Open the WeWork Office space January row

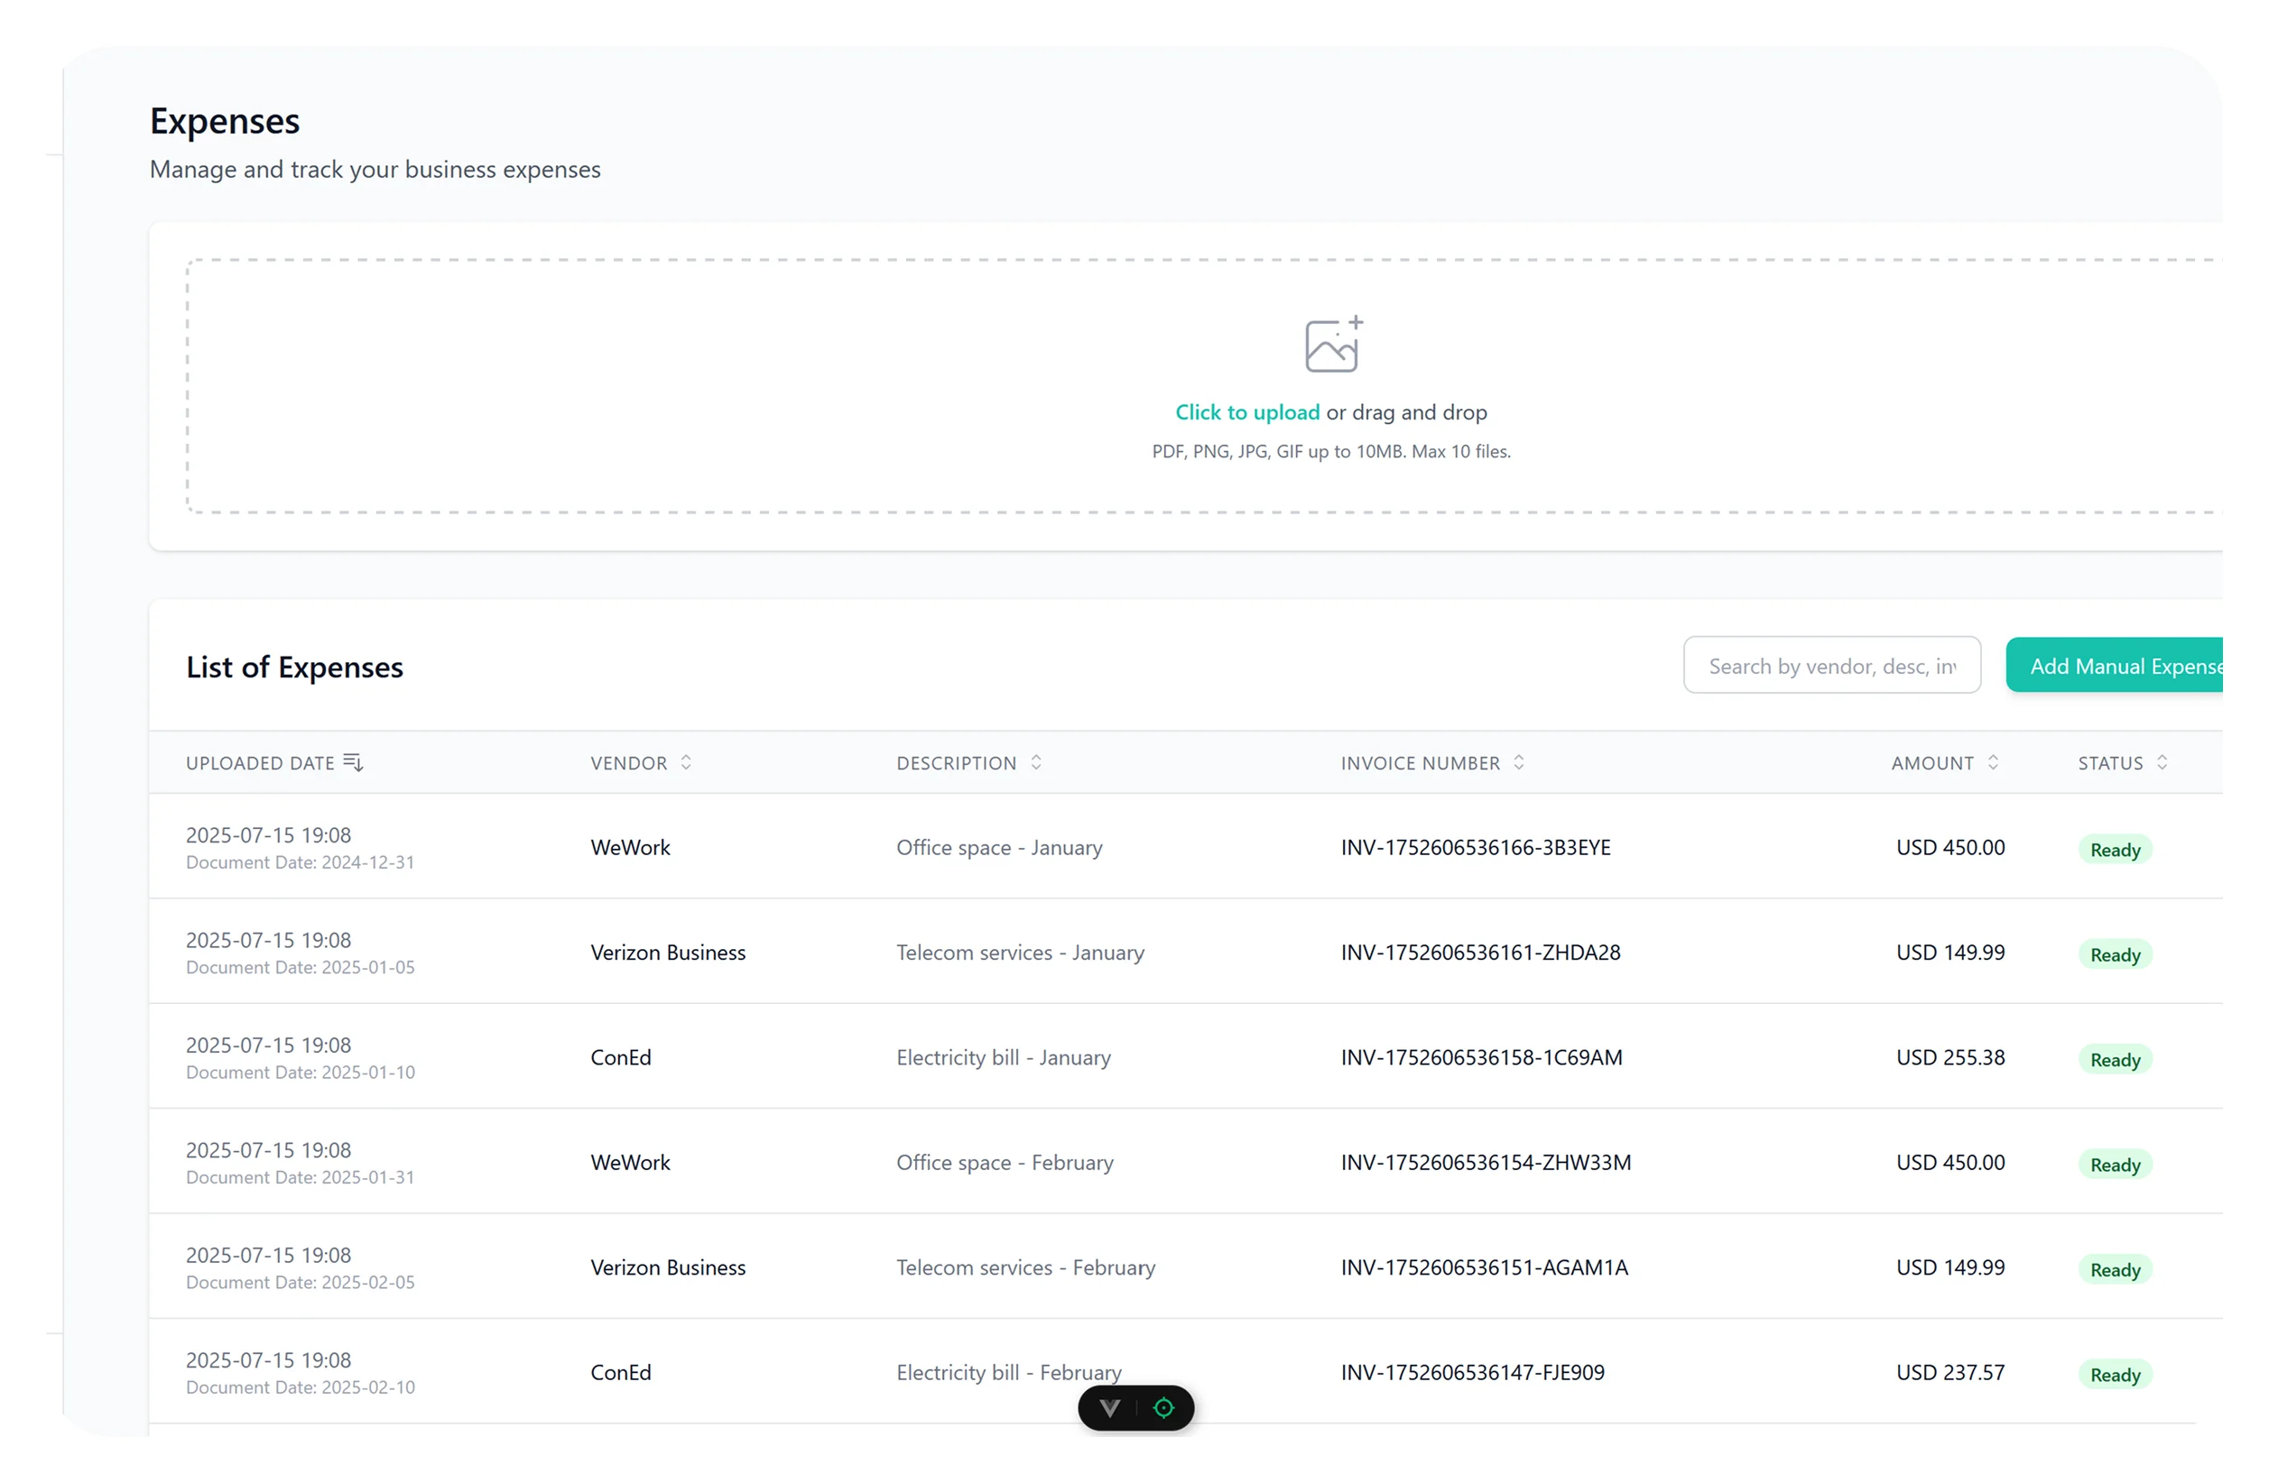coord(998,847)
